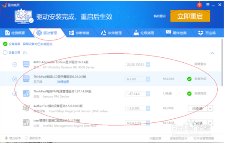
Task: Toggle checkbox for ThinkPad PM power driver
Action: [x=14, y=94]
